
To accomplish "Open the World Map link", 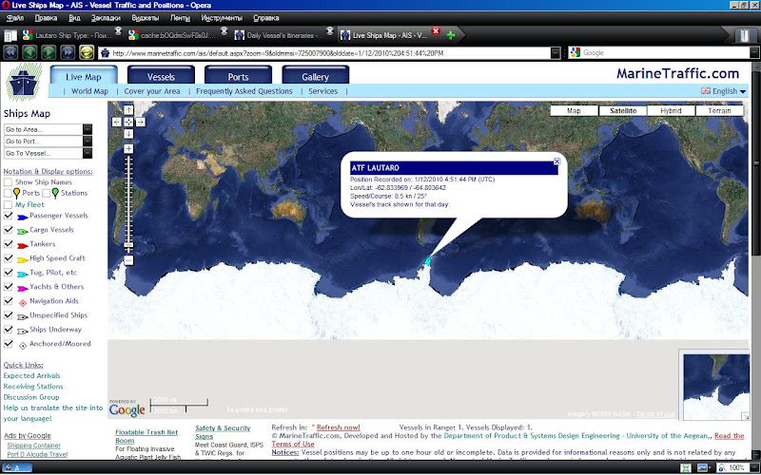I will [x=89, y=91].
